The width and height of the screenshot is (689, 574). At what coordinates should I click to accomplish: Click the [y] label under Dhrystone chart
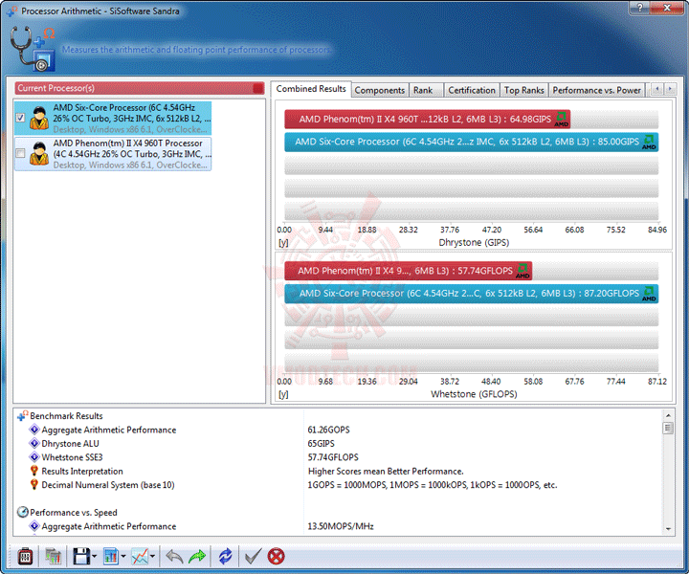pyautogui.click(x=283, y=242)
